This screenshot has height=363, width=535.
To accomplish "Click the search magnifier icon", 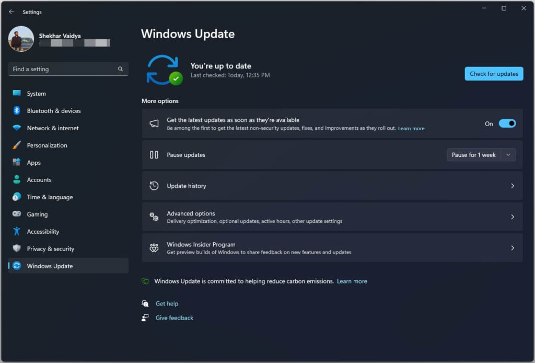I will point(121,69).
